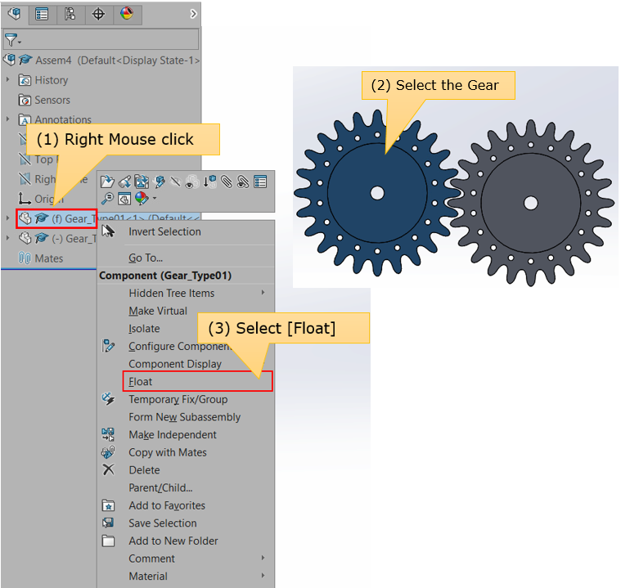621x588 pixels.
Task: Open Component Properties list icon
Action: 260,182
